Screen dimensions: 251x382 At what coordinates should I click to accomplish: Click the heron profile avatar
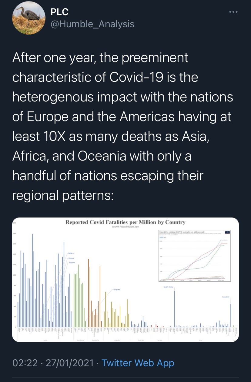pos(29,18)
